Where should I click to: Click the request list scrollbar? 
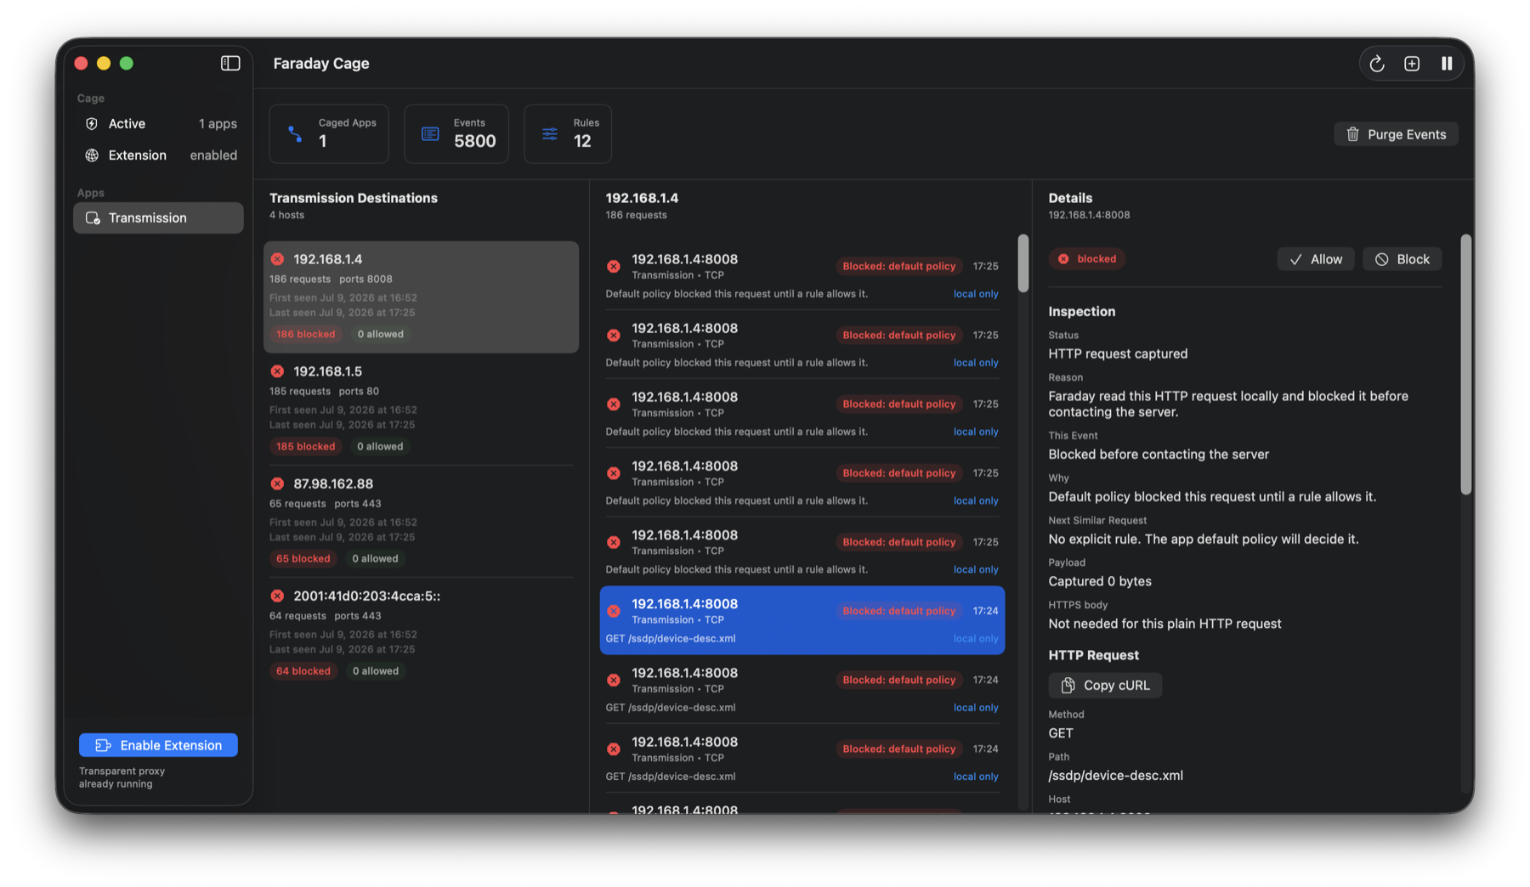[1023, 263]
